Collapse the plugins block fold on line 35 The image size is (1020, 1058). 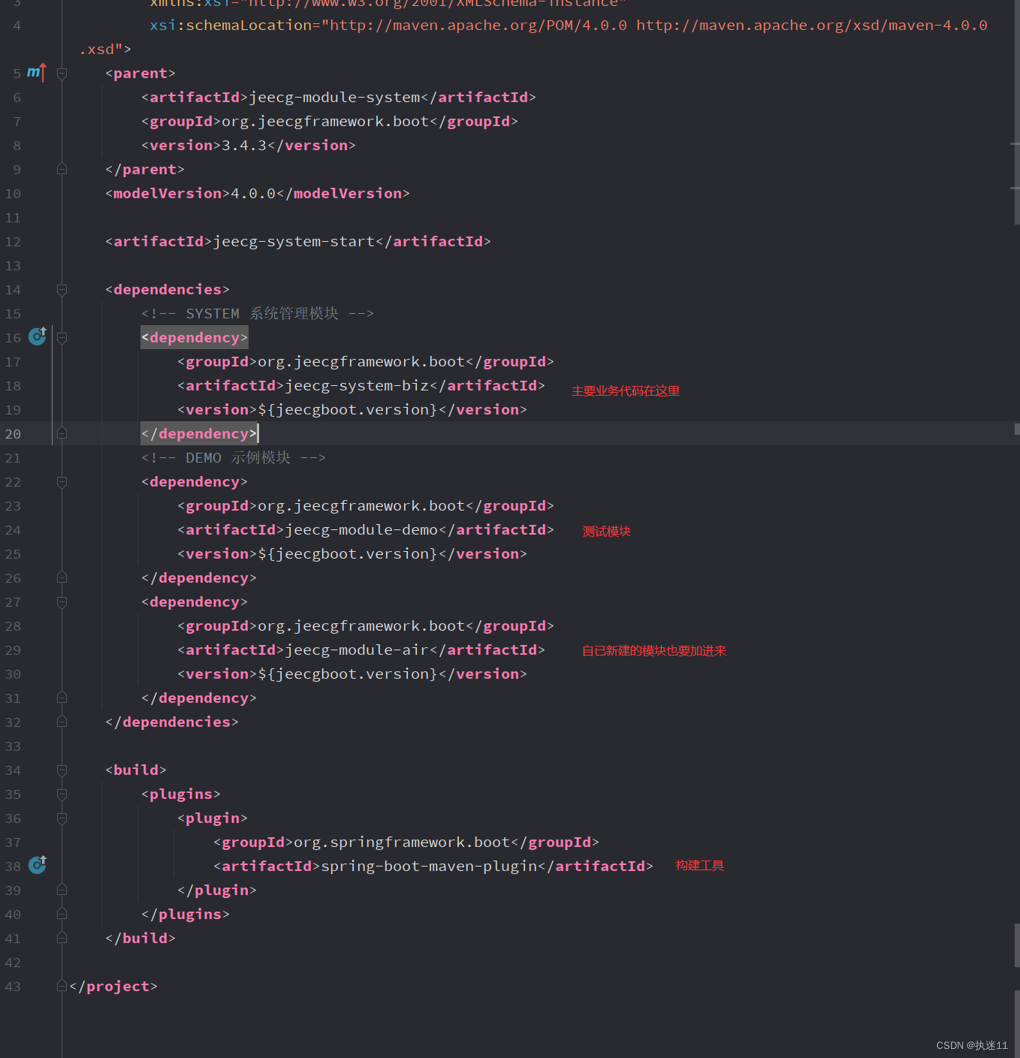(x=62, y=794)
